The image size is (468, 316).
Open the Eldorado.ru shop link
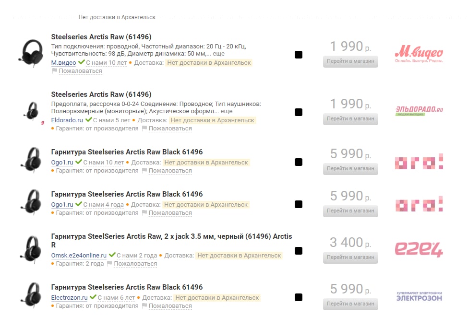coord(67,120)
